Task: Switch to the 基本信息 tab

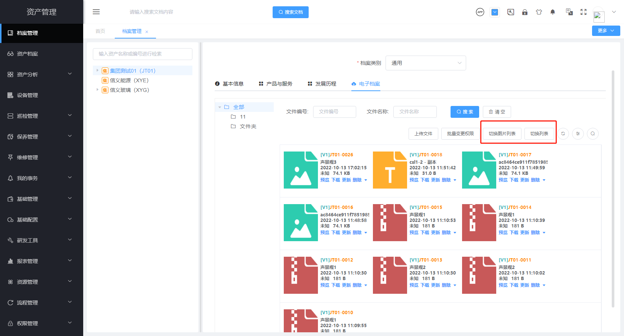Action: (229, 84)
